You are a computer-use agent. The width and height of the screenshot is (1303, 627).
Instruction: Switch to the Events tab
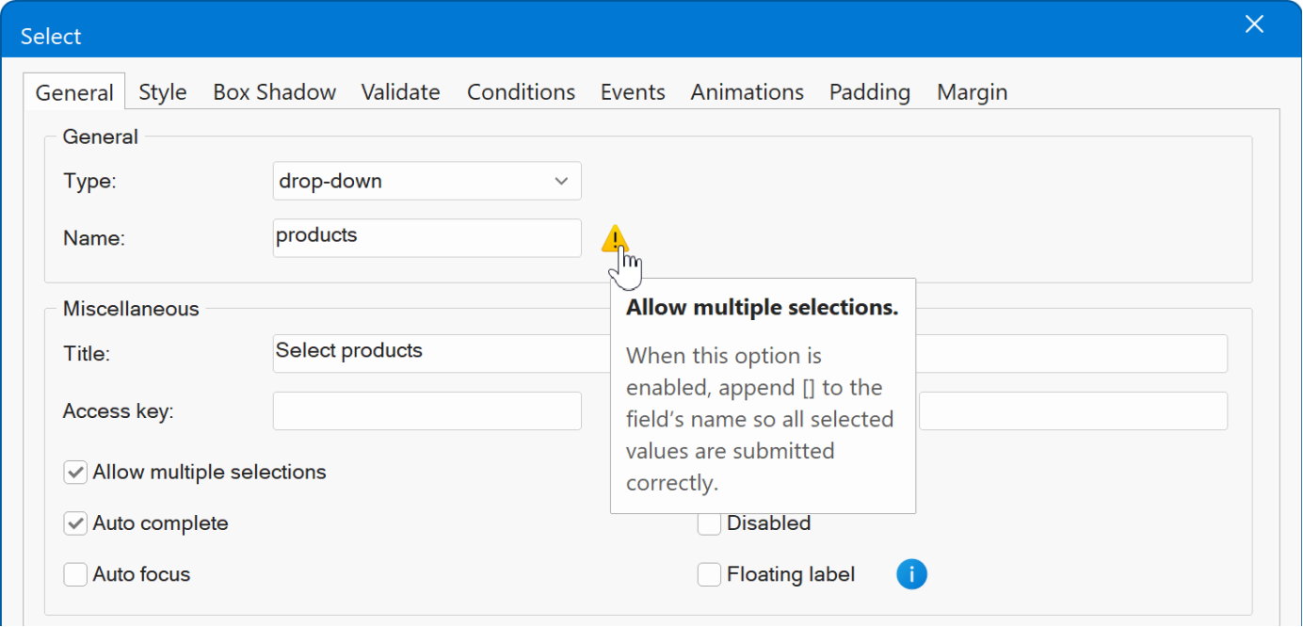point(633,92)
